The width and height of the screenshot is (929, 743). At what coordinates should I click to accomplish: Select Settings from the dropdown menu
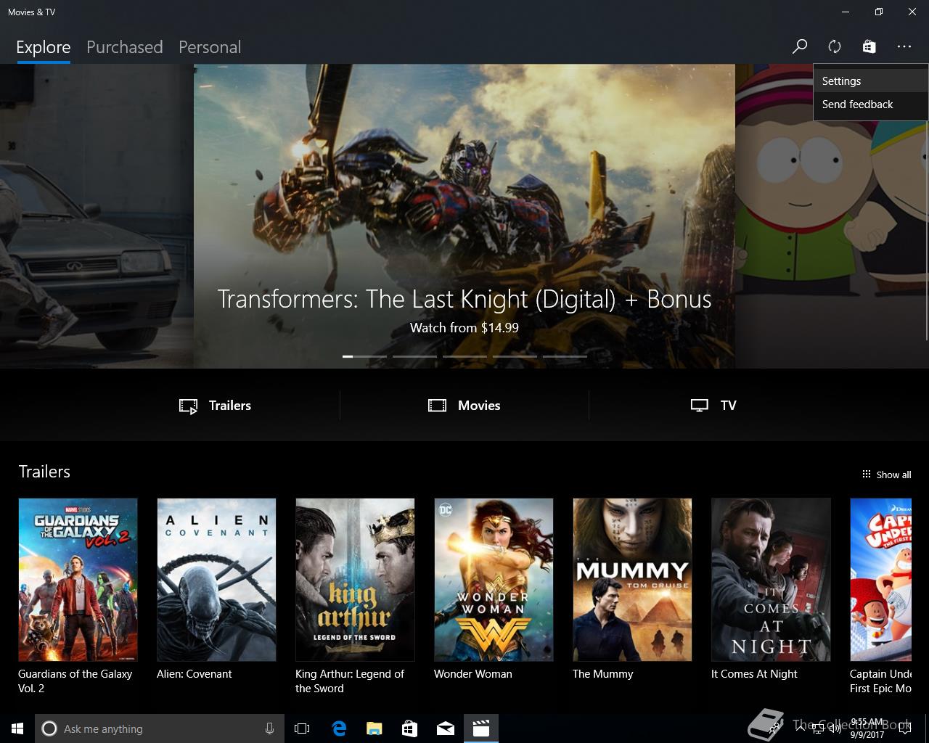(x=870, y=81)
